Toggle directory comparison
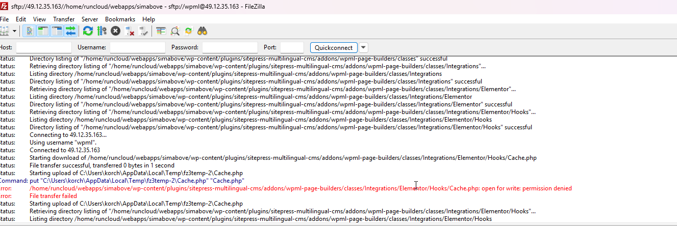Viewport: 677px width, 226px height. [175, 31]
